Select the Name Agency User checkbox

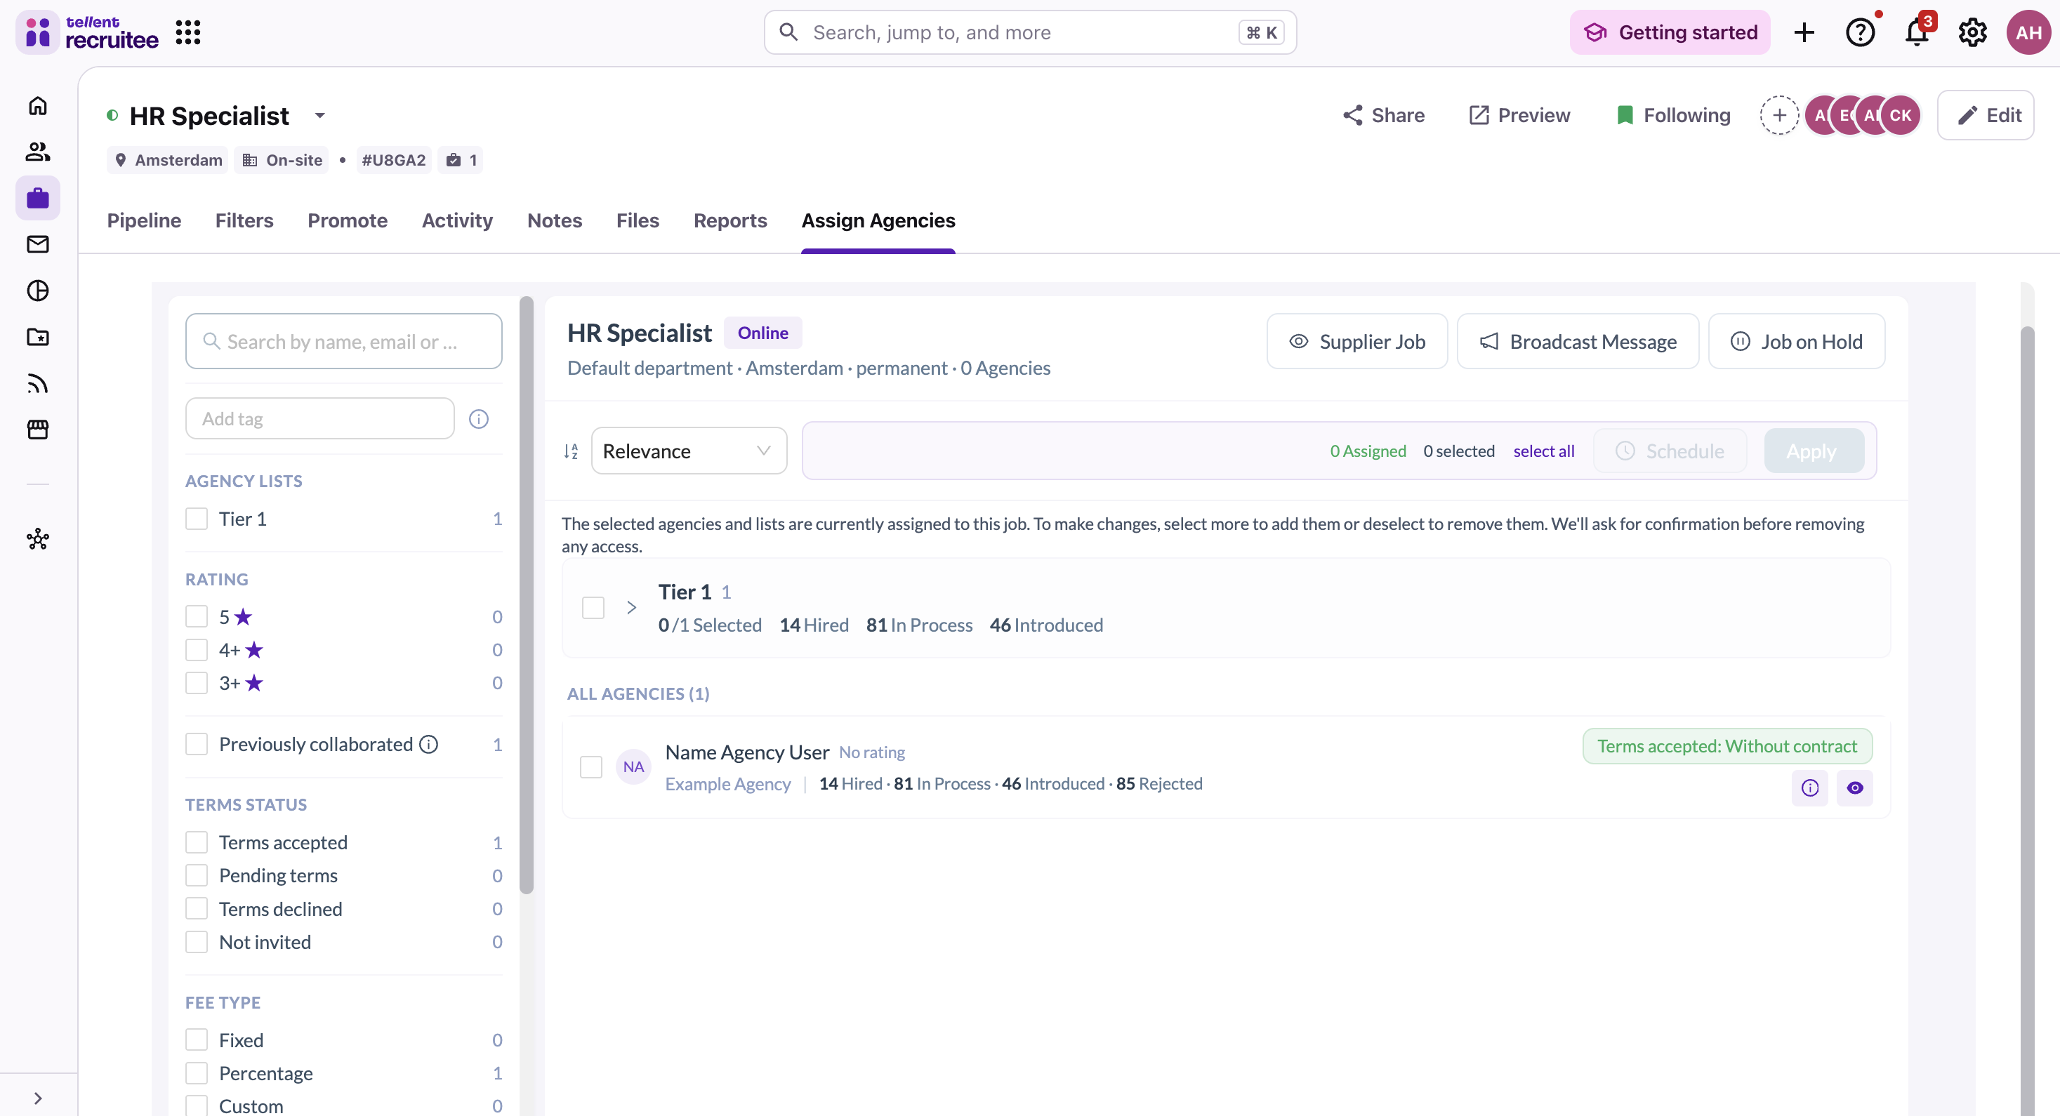tap(591, 766)
